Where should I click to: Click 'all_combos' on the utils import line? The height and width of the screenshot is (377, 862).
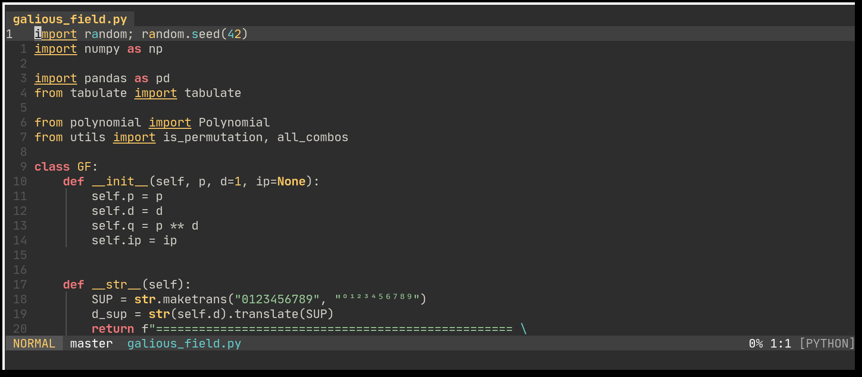pos(313,137)
